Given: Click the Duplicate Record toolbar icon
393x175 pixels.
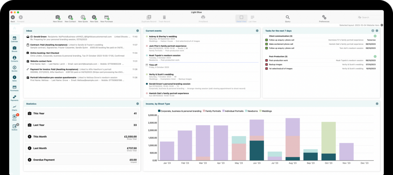Looking at the screenshot, I should [x=149, y=17].
